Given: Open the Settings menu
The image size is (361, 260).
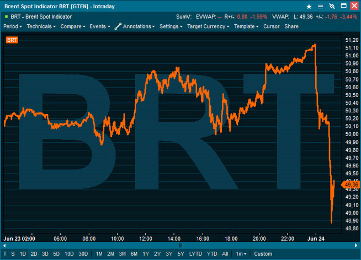Looking at the screenshot, I should pos(171,26).
